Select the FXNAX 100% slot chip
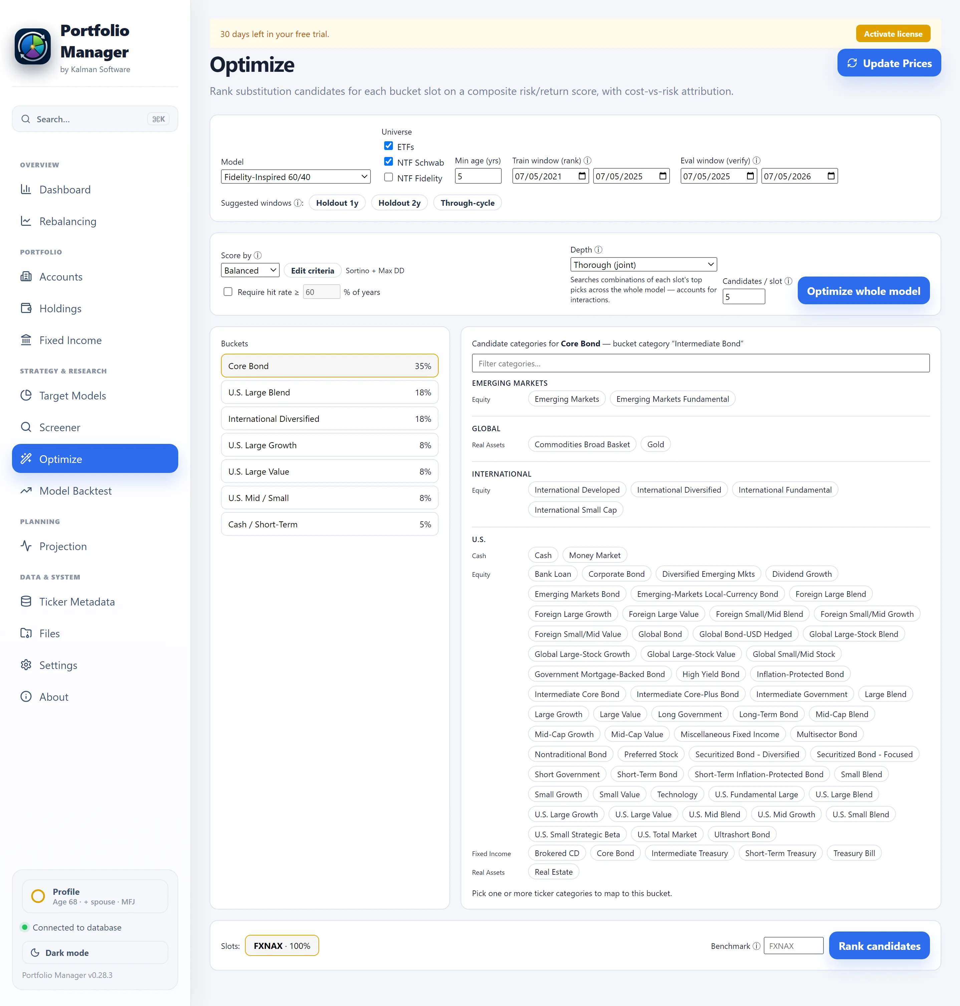The width and height of the screenshot is (960, 1006). click(x=282, y=946)
